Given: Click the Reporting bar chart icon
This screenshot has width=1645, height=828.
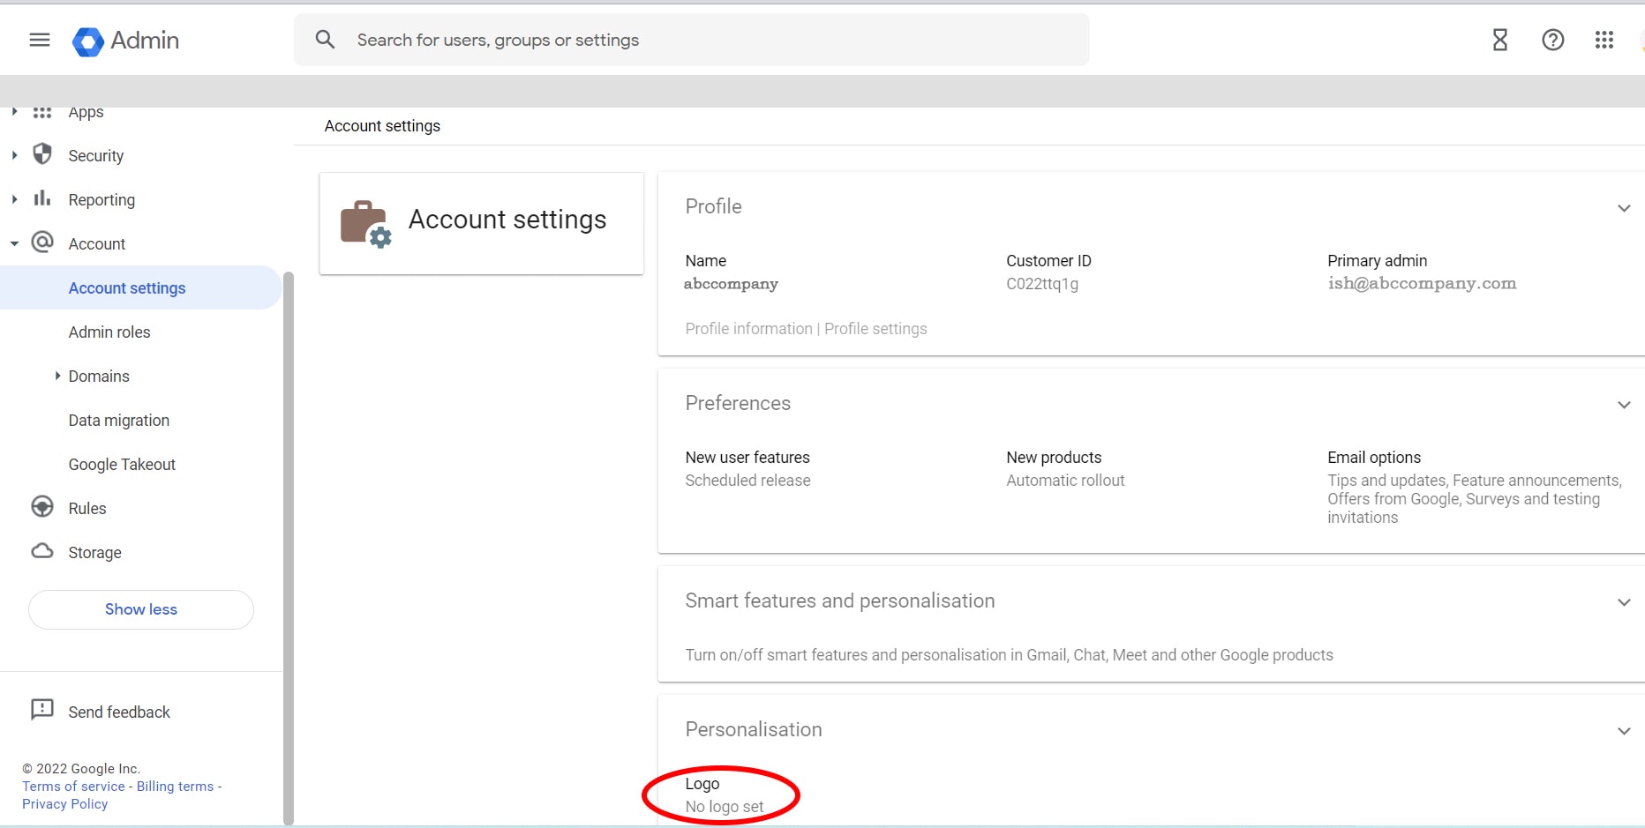Looking at the screenshot, I should (42, 198).
